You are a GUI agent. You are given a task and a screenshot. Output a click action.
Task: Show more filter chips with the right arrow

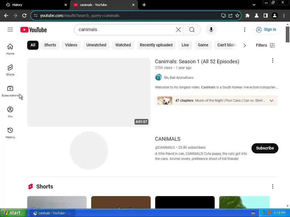[245, 45]
